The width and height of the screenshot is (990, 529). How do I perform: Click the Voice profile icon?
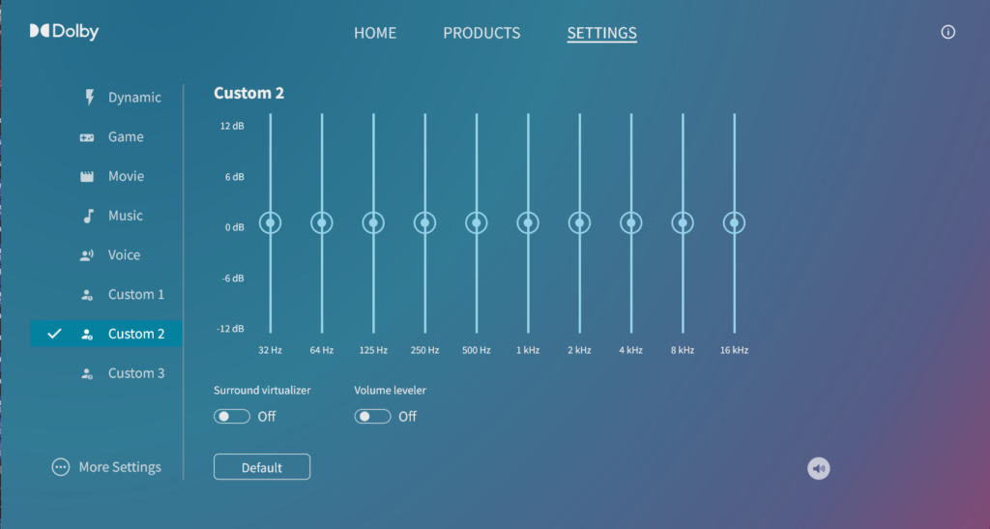[x=87, y=255]
